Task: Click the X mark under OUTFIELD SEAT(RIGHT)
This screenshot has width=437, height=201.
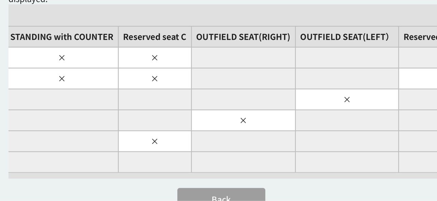Action: 243,120
